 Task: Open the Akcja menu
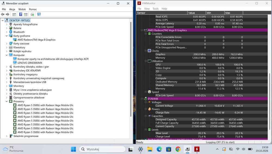point(12,9)
